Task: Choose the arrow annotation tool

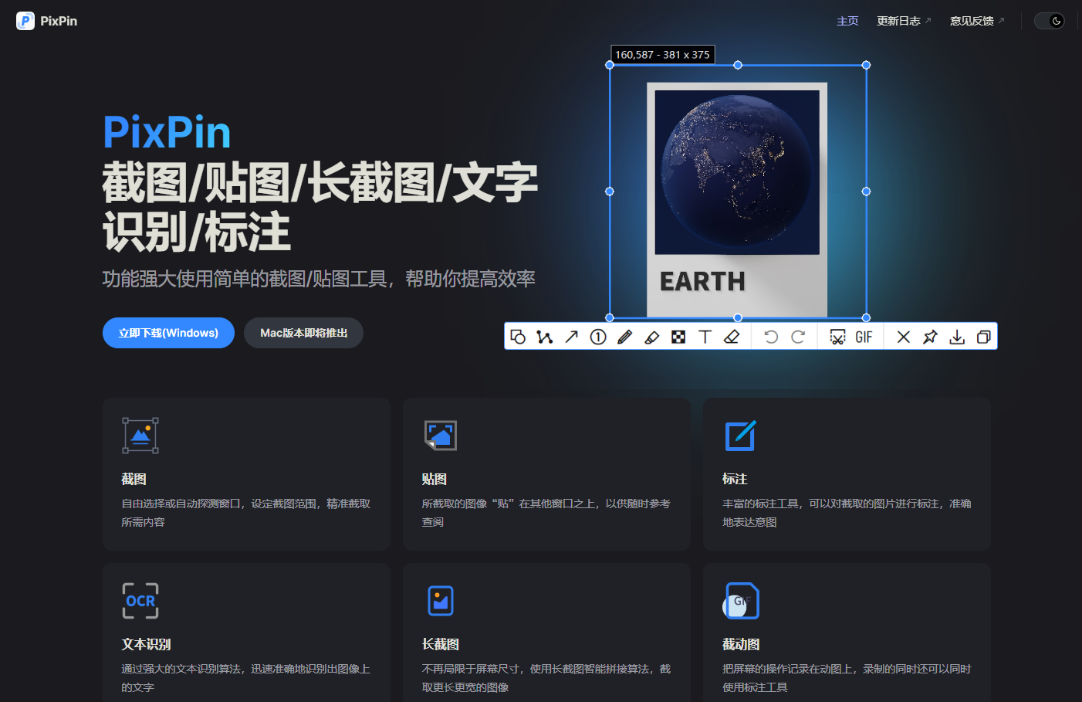Action: click(x=572, y=337)
